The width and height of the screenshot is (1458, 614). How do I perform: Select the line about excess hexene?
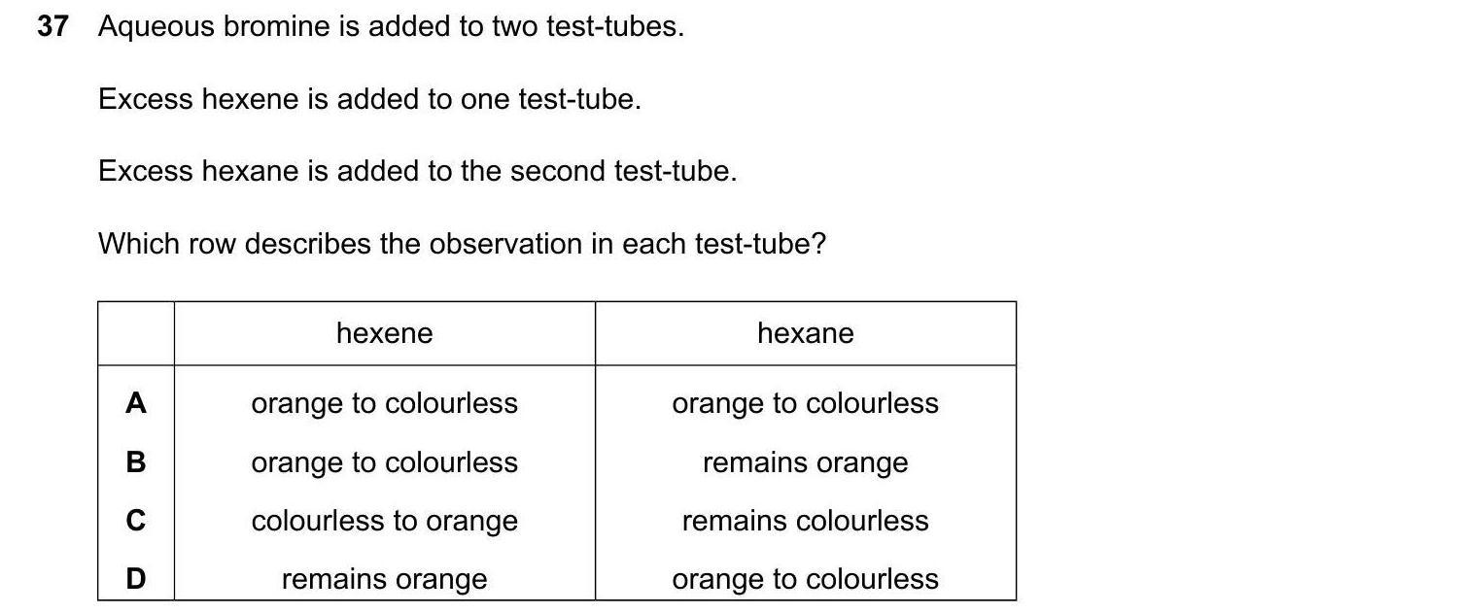coord(369,99)
